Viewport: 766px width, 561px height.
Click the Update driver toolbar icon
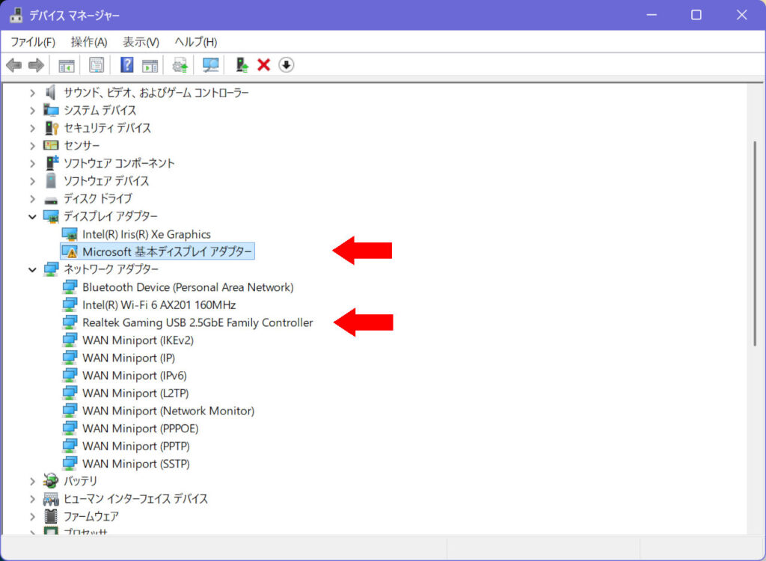(180, 65)
